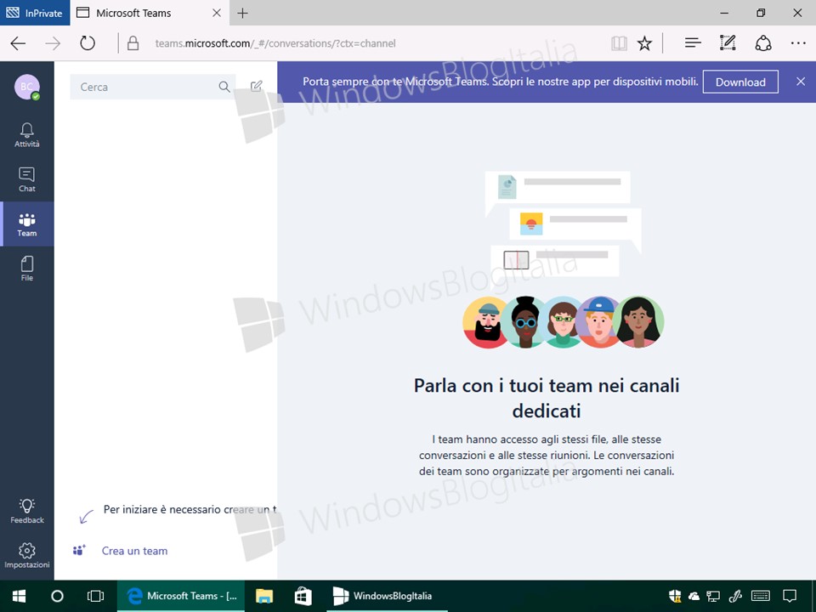Click the Crea un team icon
This screenshot has width=816, height=612.
[x=79, y=551]
